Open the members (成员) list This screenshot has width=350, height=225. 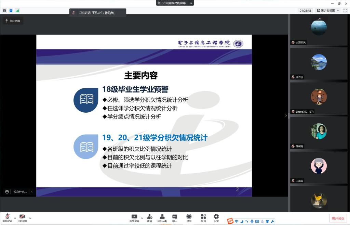[x=162, y=218]
